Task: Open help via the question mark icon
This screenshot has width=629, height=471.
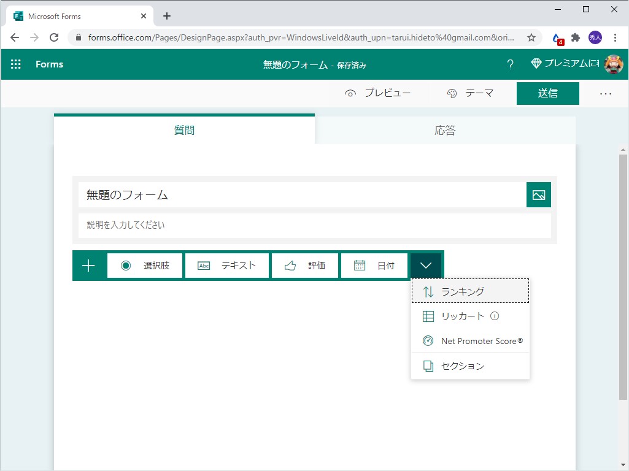Action: pos(510,64)
